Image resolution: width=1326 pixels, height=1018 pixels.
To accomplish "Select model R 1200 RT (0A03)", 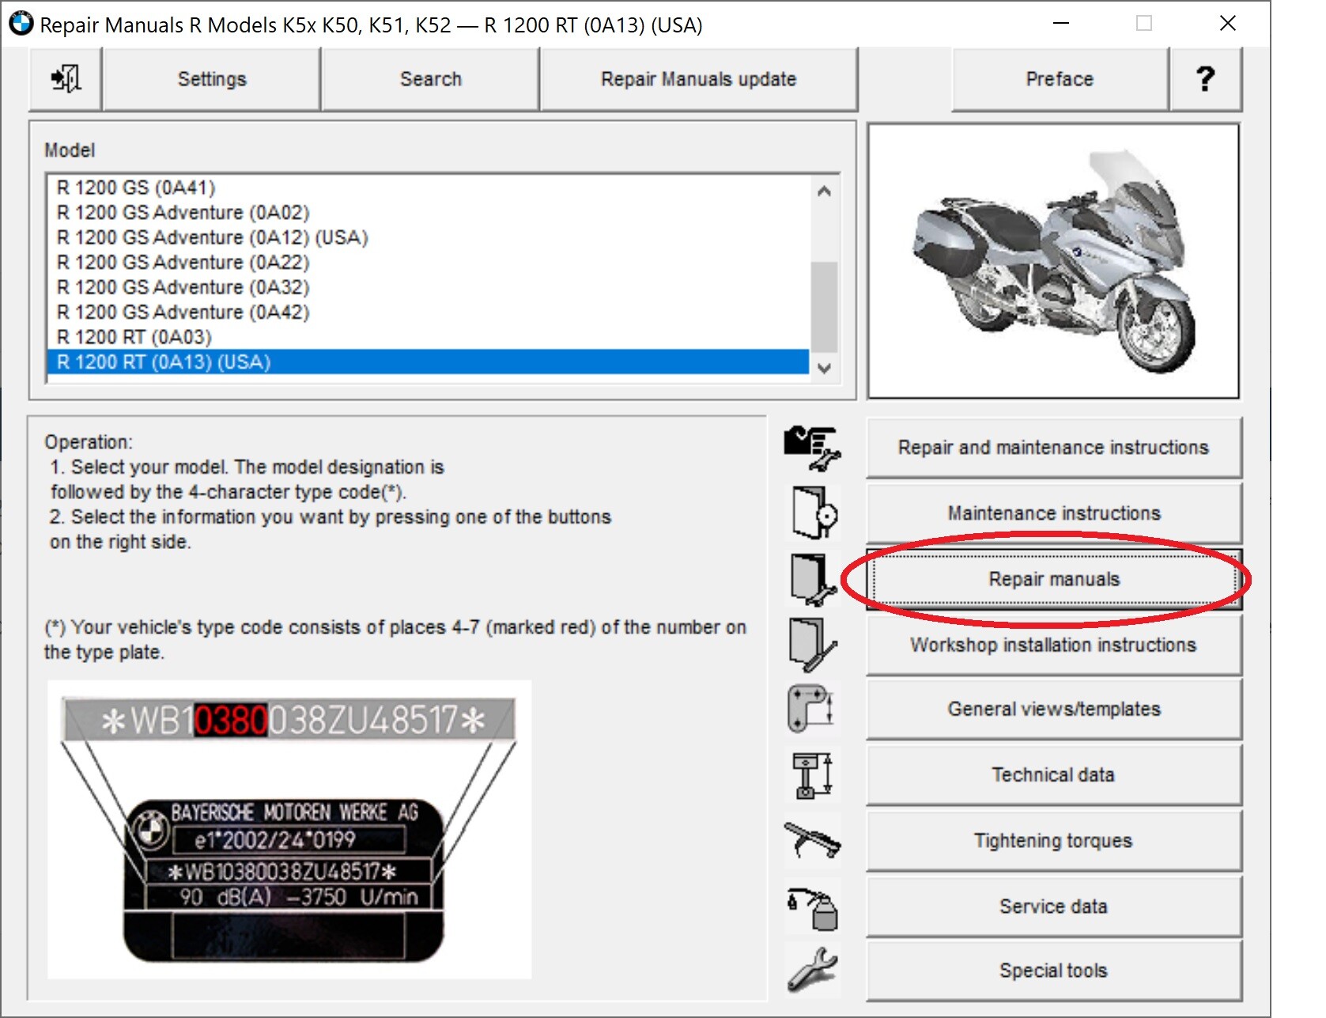I will 428,337.
